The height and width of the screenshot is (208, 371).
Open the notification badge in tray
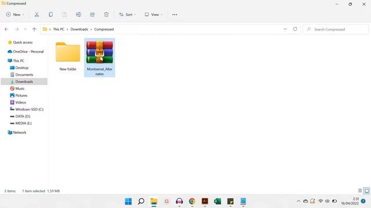tap(363, 201)
